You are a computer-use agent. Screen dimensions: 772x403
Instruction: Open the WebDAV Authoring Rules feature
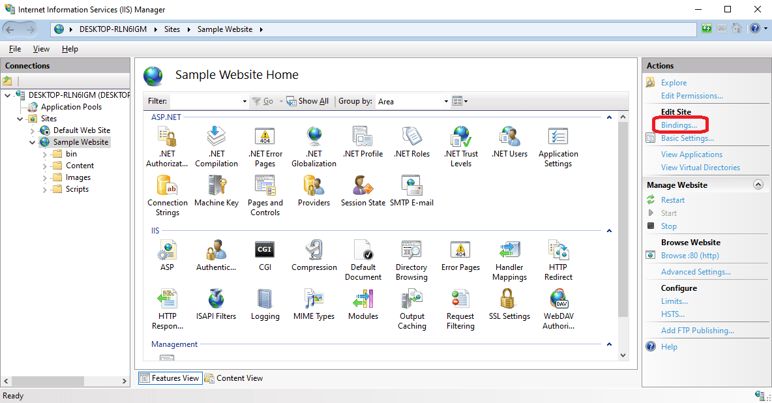pyautogui.click(x=558, y=309)
